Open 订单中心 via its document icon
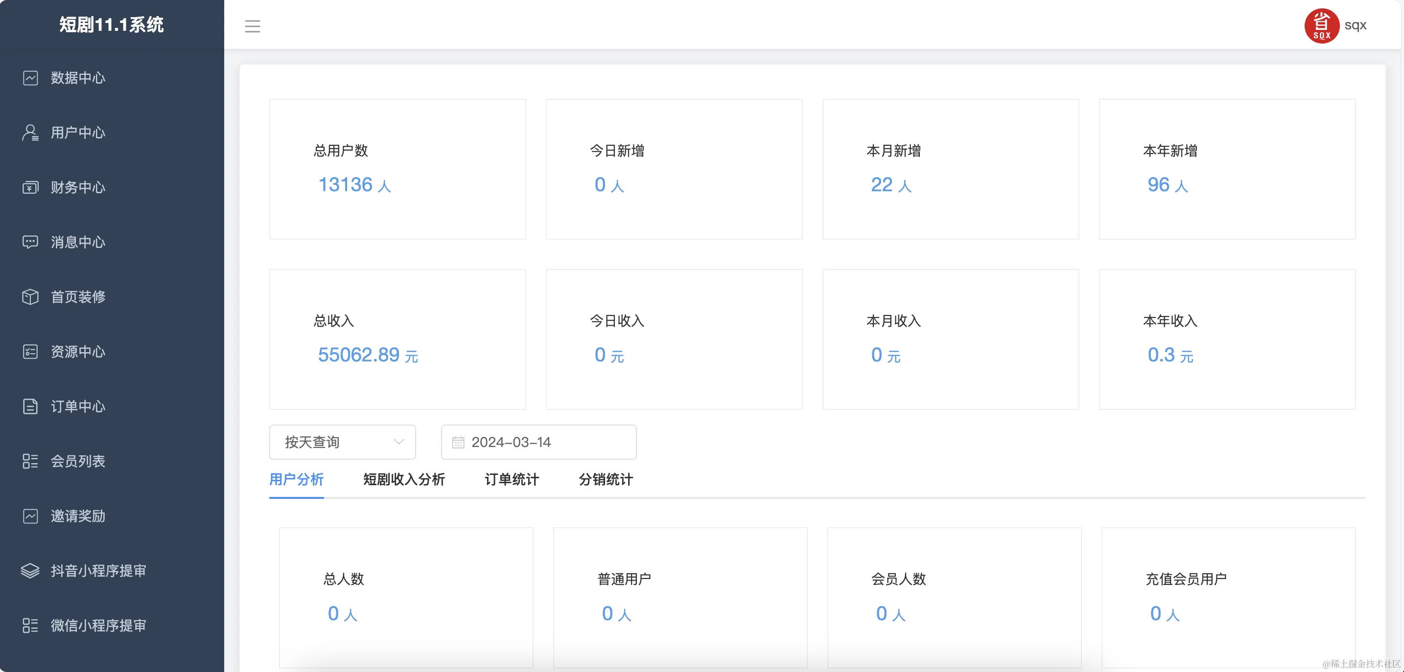The width and height of the screenshot is (1404, 672). (30, 407)
